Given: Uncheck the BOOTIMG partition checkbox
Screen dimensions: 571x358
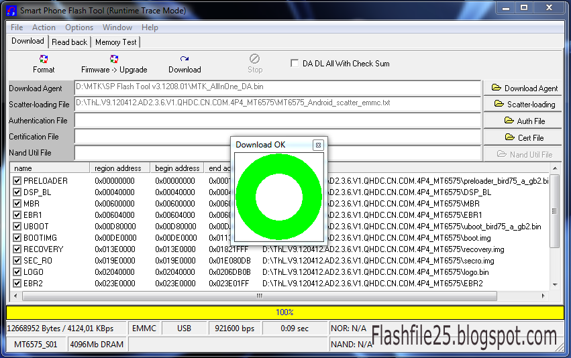Looking at the screenshot, I should pos(17,238).
